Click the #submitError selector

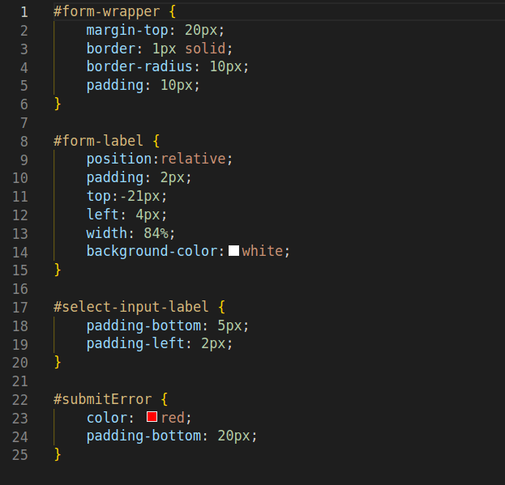coord(103,399)
